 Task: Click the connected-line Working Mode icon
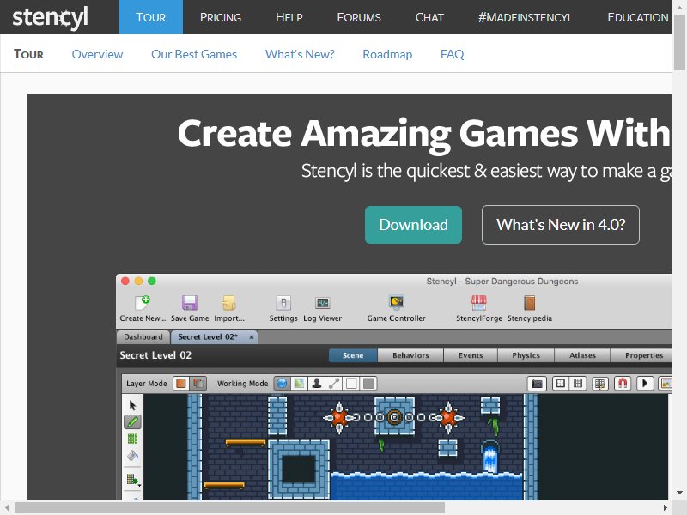point(334,384)
